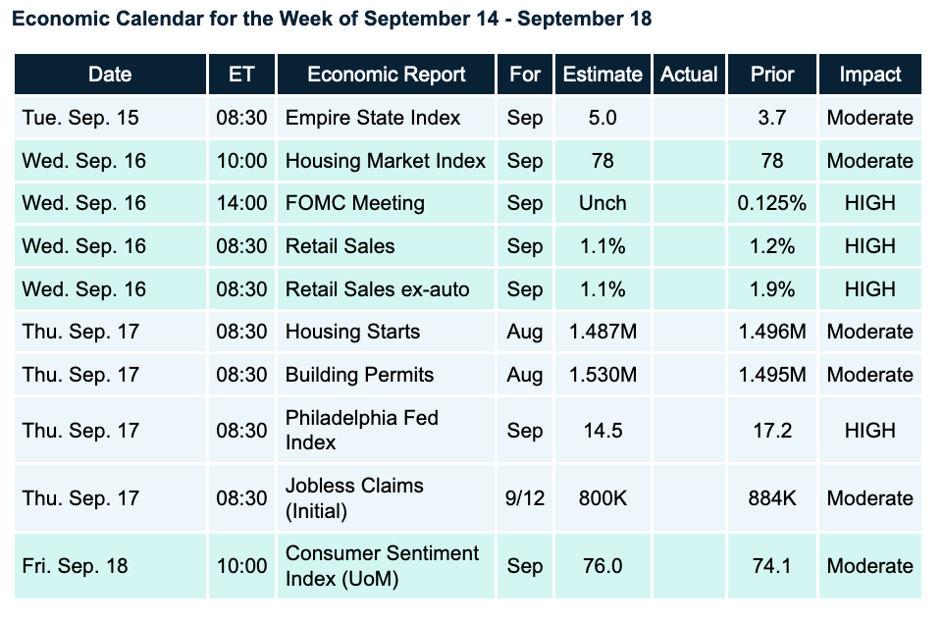Click the 0.125% prior value
Viewport: 944px width, 622px height.
(772, 203)
